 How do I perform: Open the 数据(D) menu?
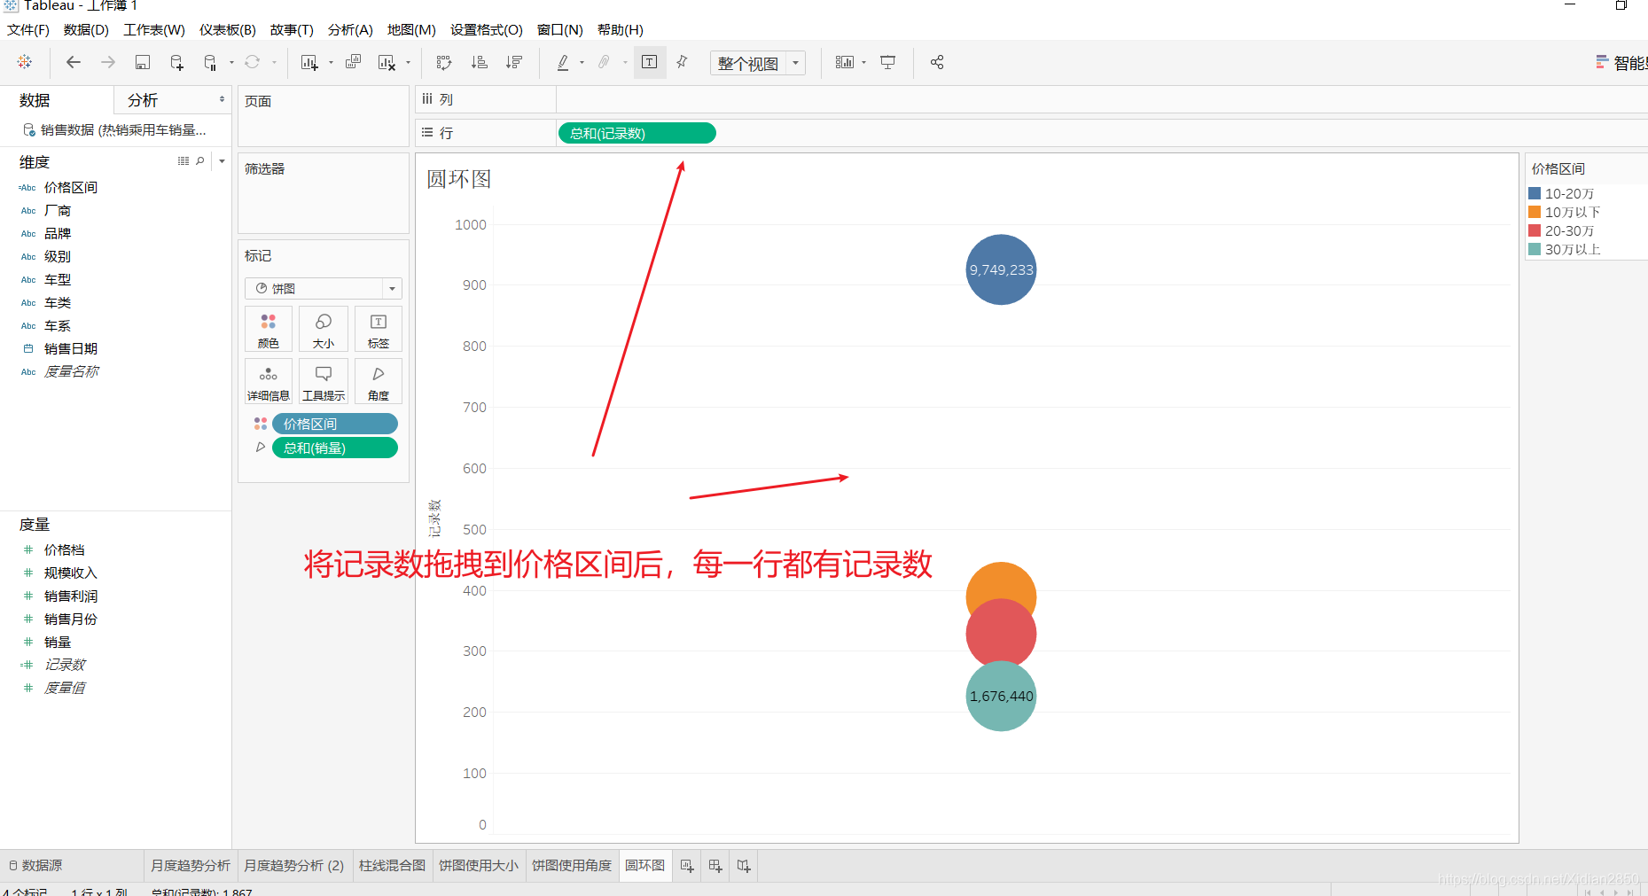click(x=86, y=29)
